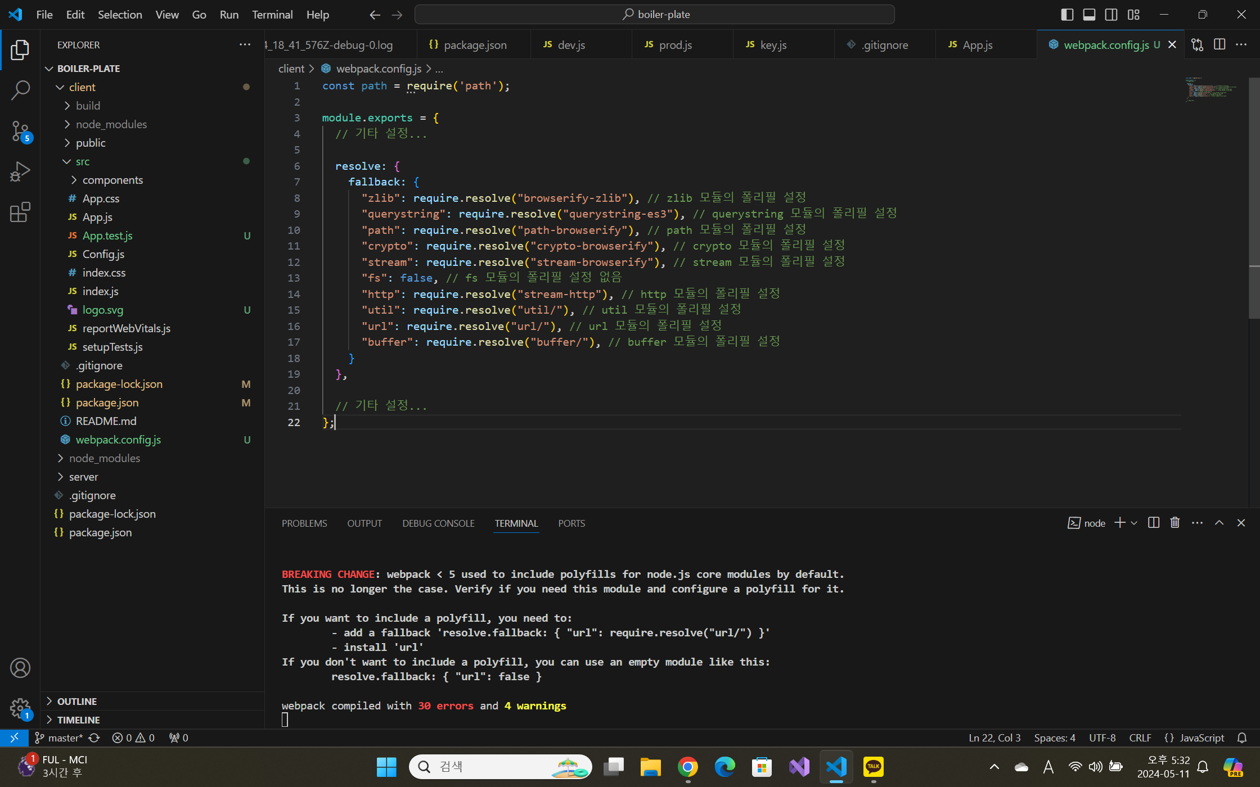Toggle primary side bar visibility
This screenshot has height=787, width=1260.
(x=1067, y=15)
